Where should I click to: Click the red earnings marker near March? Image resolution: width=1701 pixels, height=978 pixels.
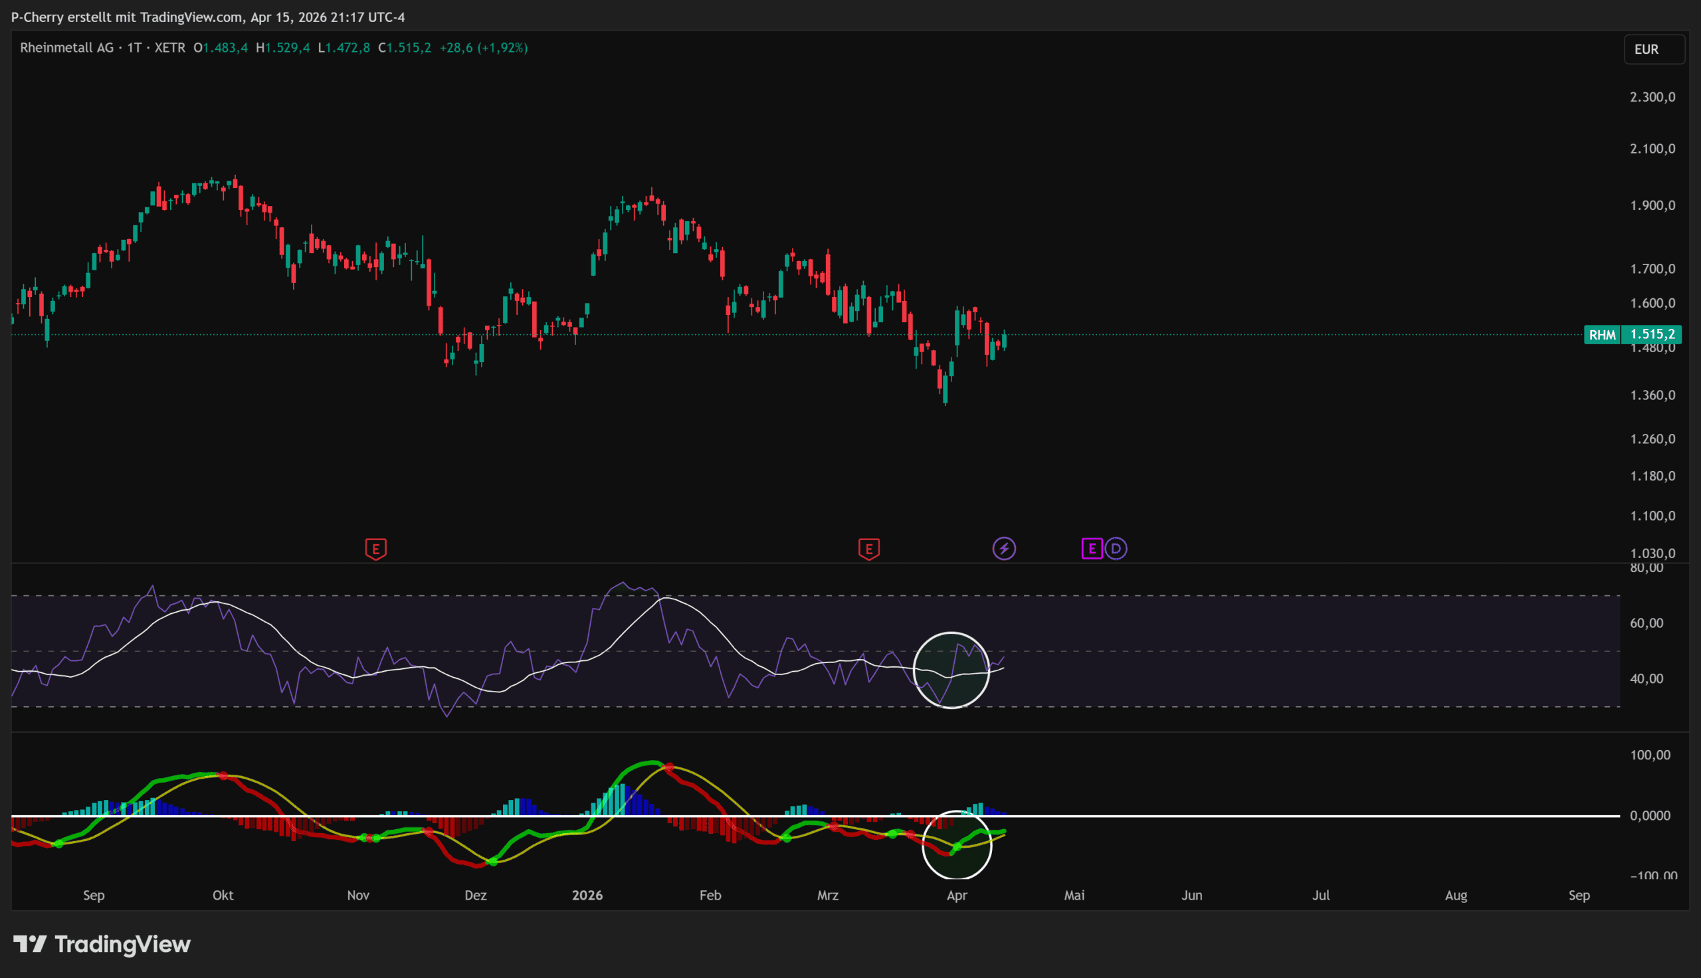click(x=868, y=549)
